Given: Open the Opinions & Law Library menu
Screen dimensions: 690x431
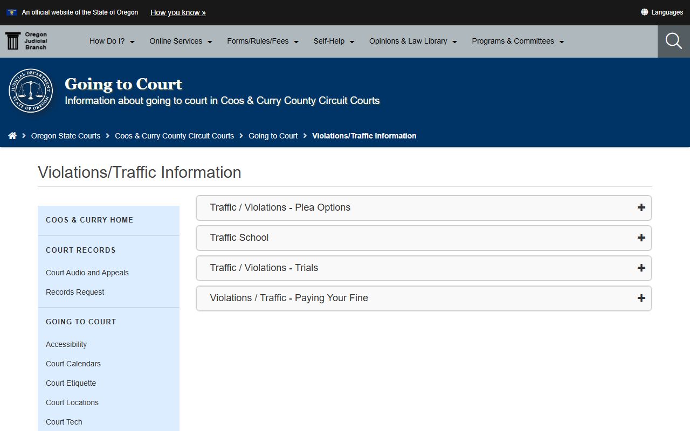Looking at the screenshot, I should [413, 41].
